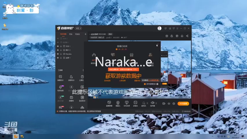Click the orange task banner in dialog
247x139 pixels.
[123, 69]
